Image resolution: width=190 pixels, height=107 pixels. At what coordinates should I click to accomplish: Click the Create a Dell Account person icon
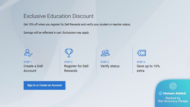point(28,53)
